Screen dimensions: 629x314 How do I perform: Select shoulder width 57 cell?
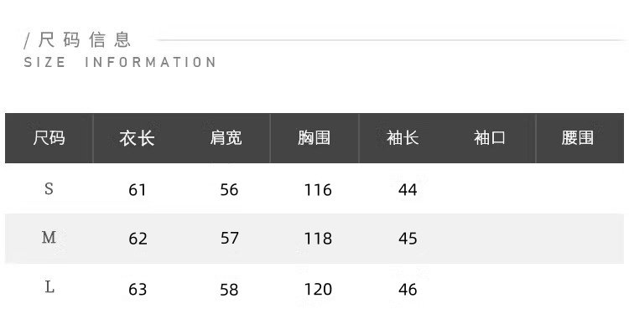(x=230, y=239)
